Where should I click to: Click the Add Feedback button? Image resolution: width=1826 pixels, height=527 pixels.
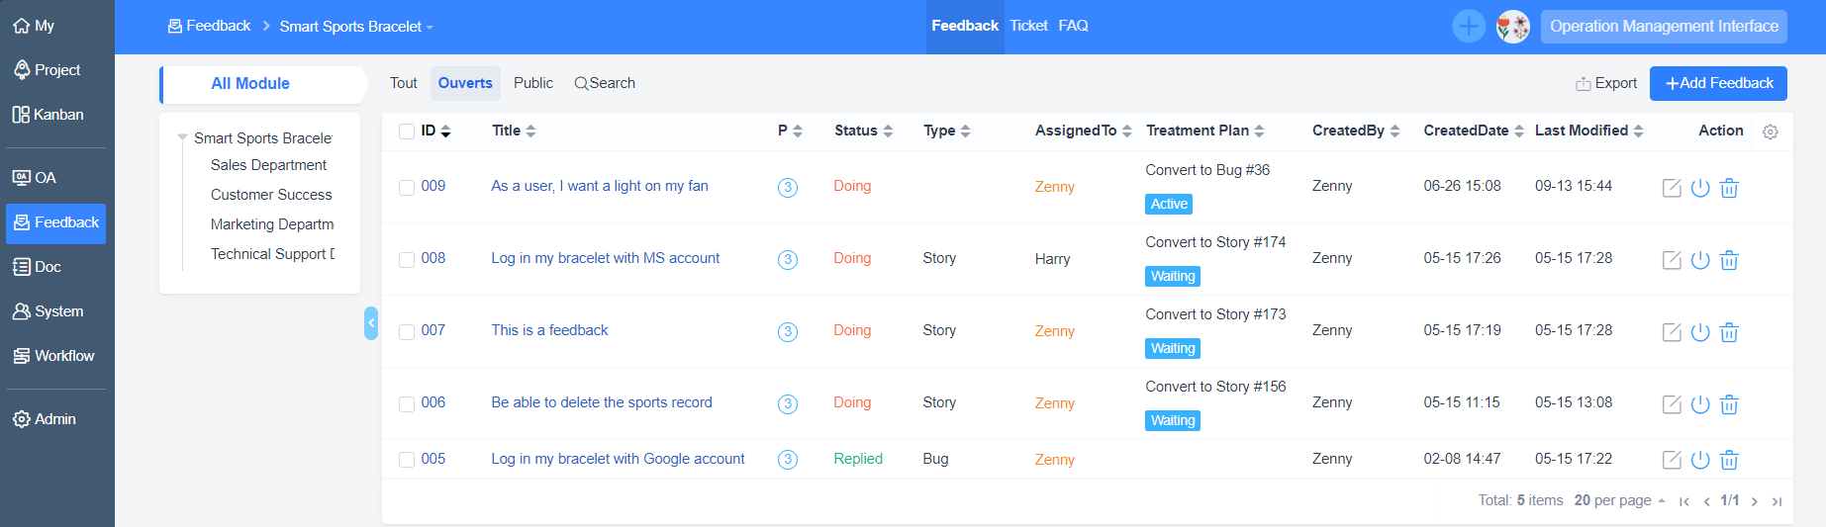tap(1718, 83)
